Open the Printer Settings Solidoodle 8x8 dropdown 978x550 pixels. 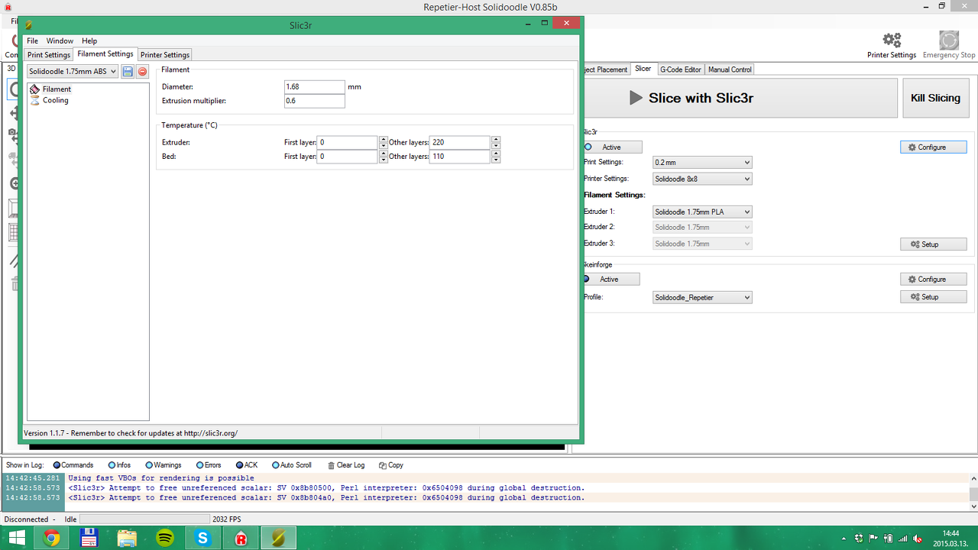tap(702, 179)
